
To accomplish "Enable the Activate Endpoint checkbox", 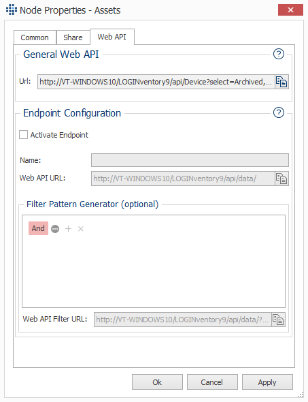I will click(x=24, y=135).
